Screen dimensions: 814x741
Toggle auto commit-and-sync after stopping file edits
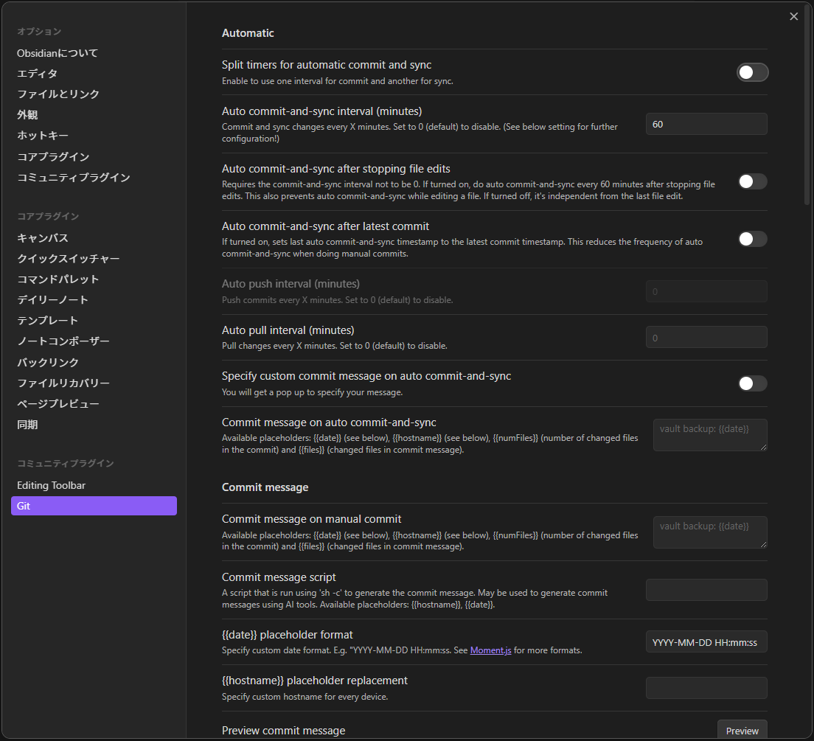click(752, 181)
